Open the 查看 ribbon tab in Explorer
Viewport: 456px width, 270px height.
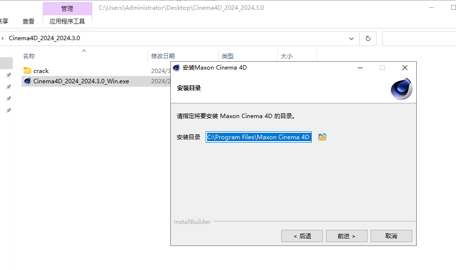tap(28, 21)
